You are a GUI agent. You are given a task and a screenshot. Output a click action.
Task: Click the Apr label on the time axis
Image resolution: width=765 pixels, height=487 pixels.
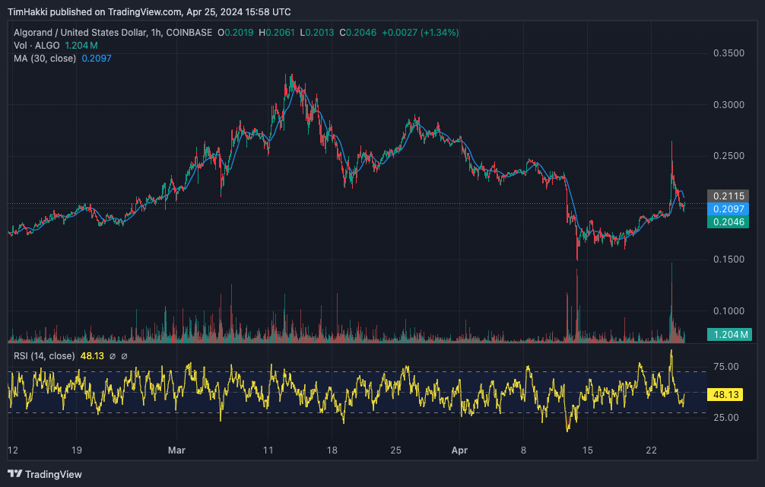[x=459, y=450]
